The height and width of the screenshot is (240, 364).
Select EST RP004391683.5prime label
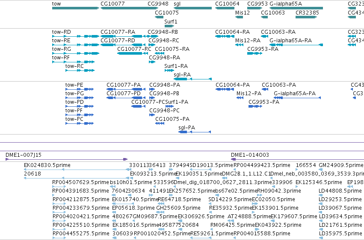pyautogui.click(x=80, y=191)
